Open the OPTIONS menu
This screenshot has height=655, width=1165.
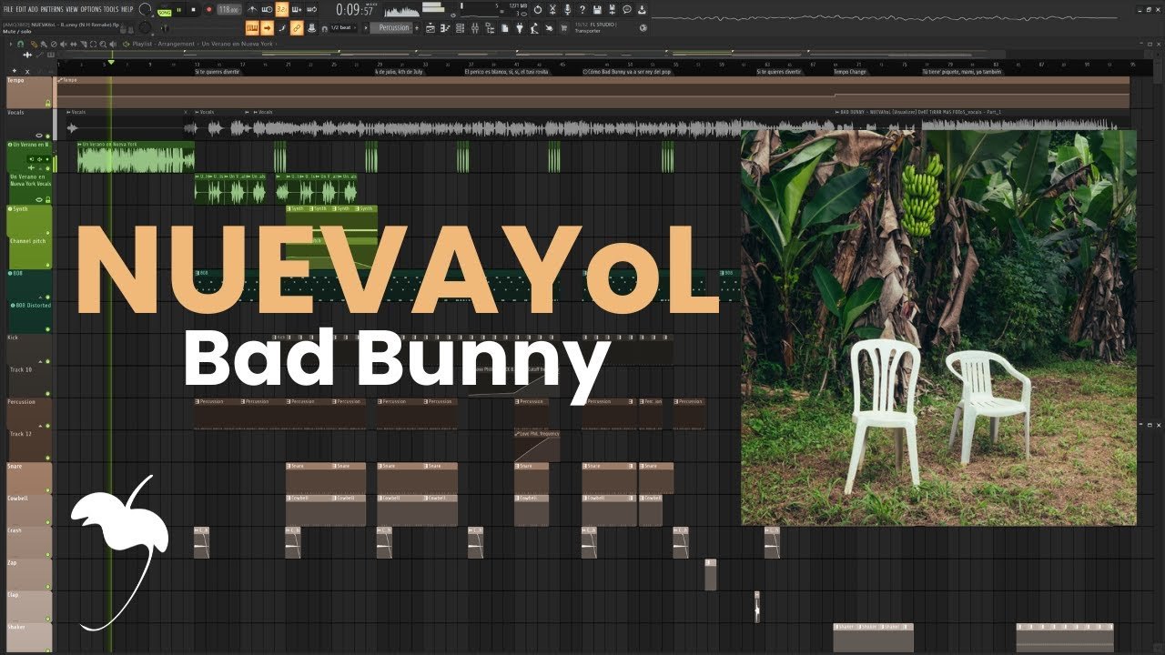91,9
